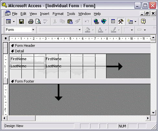158x131 pixels.
Task: Click the horizontal scrollbar left arrow
Action: pos(4,118)
